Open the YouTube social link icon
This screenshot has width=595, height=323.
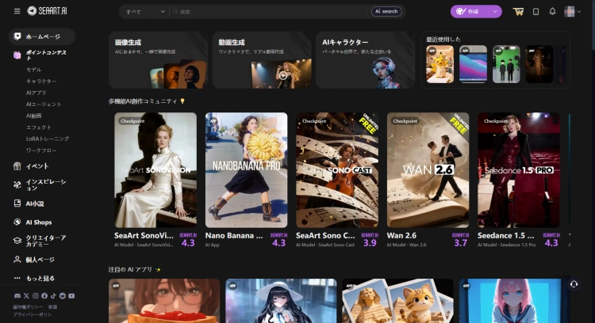[x=72, y=295]
